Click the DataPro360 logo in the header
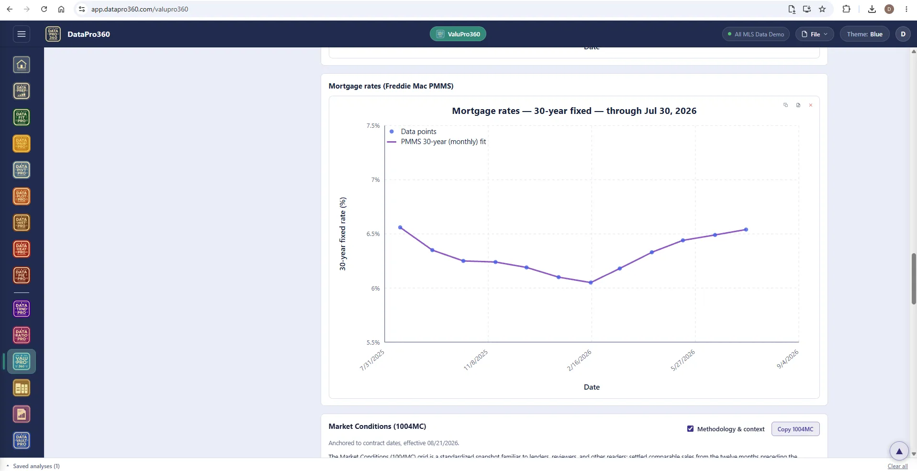 [x=53, y=34]
